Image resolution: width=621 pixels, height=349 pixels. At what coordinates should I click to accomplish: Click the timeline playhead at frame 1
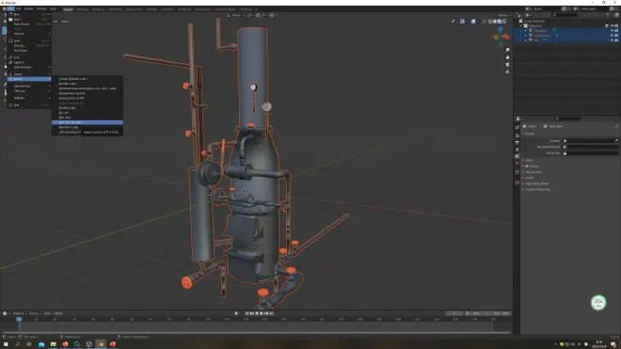click(19, 319)
